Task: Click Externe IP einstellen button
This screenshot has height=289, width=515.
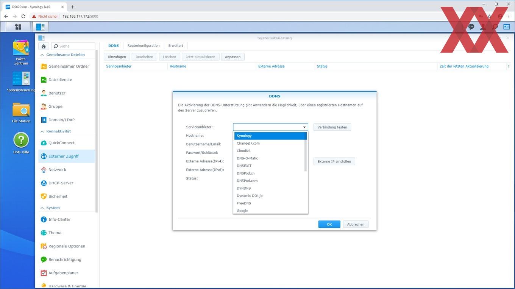Action: coord(334,161)
